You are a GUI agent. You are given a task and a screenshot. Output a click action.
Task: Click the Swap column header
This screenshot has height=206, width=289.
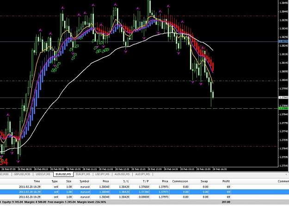(204, 181)
